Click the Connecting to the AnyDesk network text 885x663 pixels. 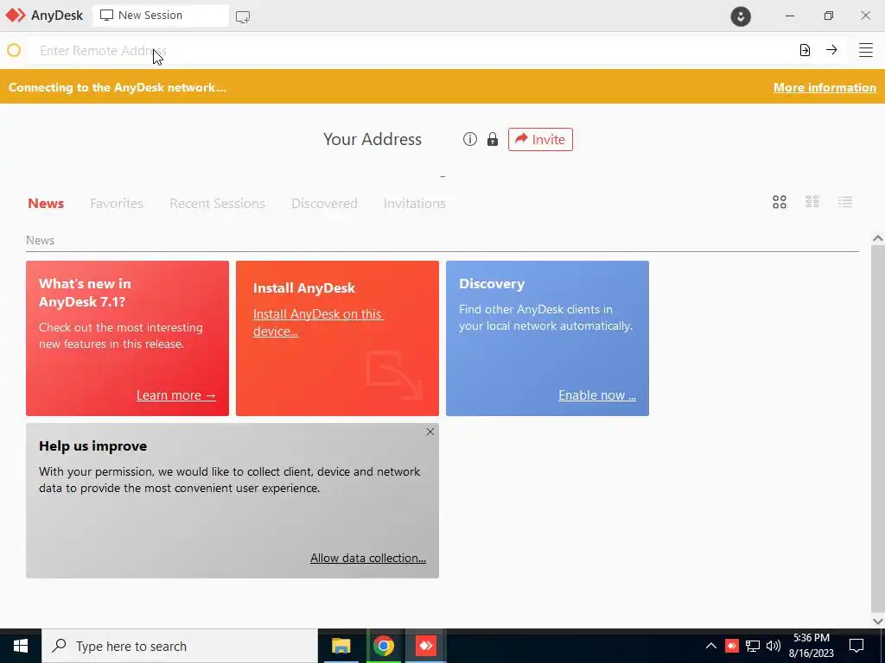pyautogui.click(x=118, y=87)
